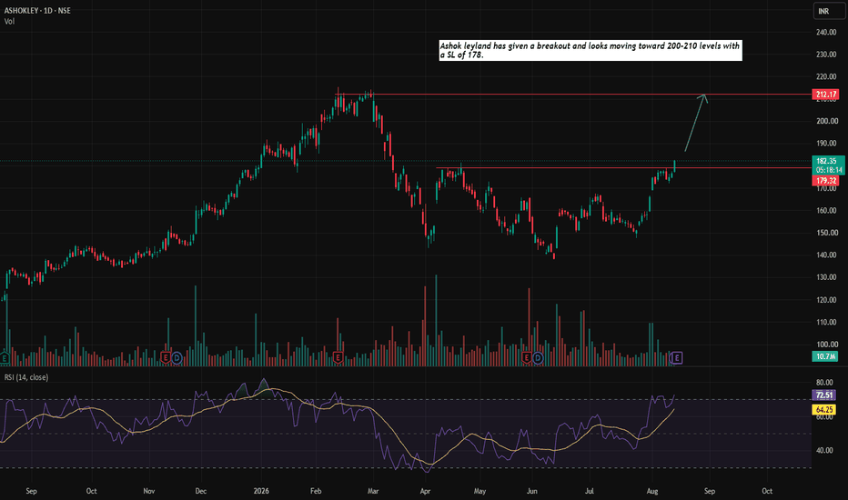Viewport: 848px width, 500px height.
Task: Select the breakout text annotation box
Action: [x=591, y=50]
